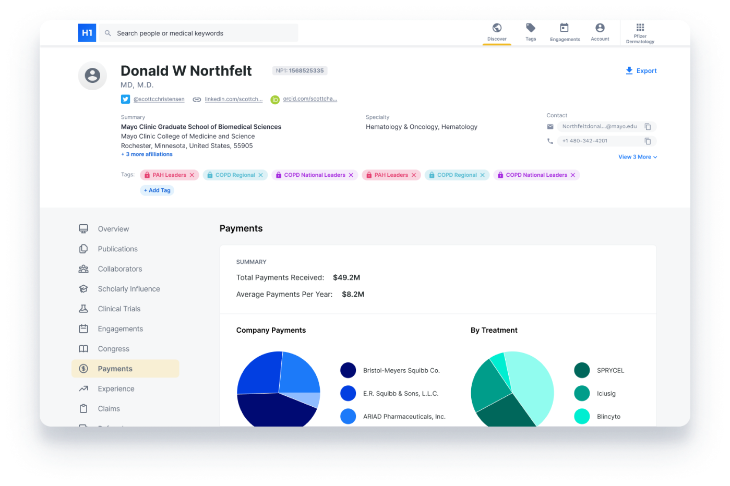Click the LinkedIn chain link icon
This screenshot has height=486, width=730.
point(197,100)
